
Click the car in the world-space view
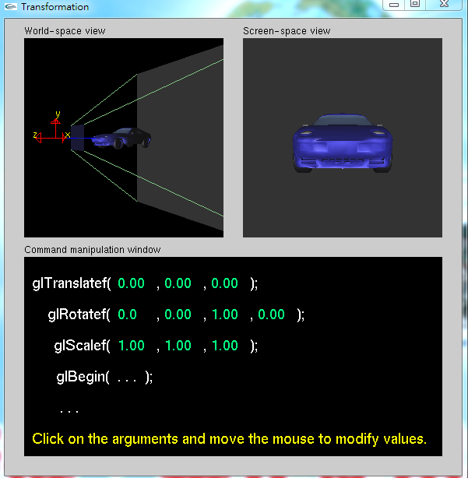point(121,138)
